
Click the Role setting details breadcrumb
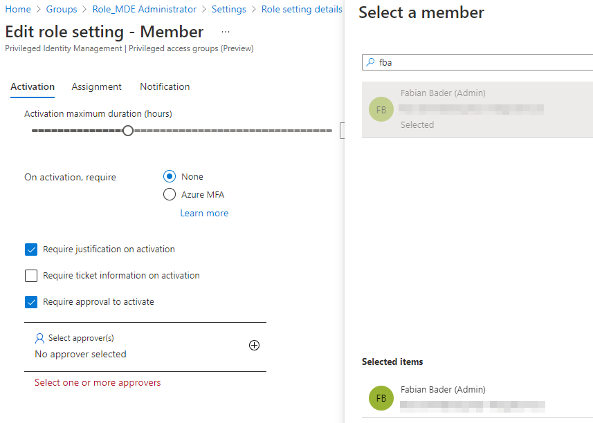(302, 9)
